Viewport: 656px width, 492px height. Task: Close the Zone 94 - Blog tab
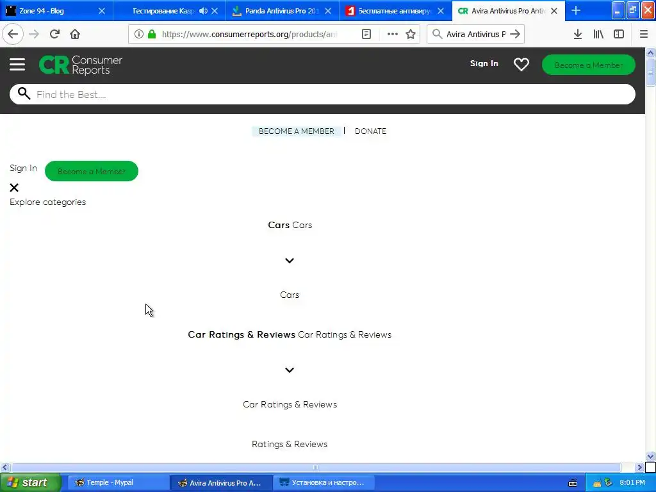click(x=102, y=11)
